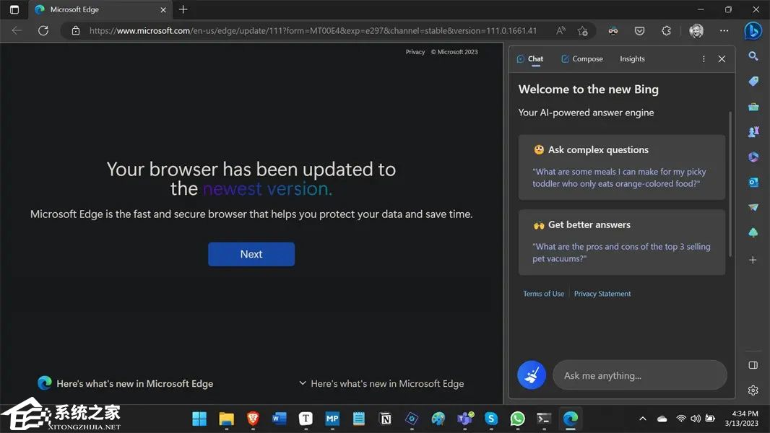Open the Privacy Statement link
The height and width of the screenshot is (433, 770).
point(602,294)
